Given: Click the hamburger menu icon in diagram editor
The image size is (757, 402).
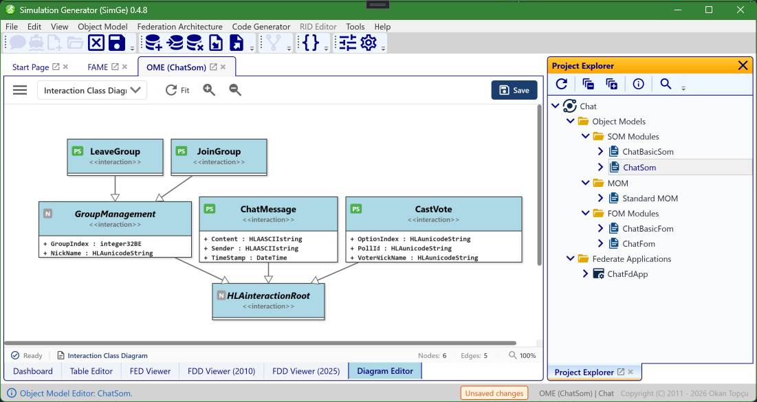Looking at the screenshot, I should [x=20, y=90].
